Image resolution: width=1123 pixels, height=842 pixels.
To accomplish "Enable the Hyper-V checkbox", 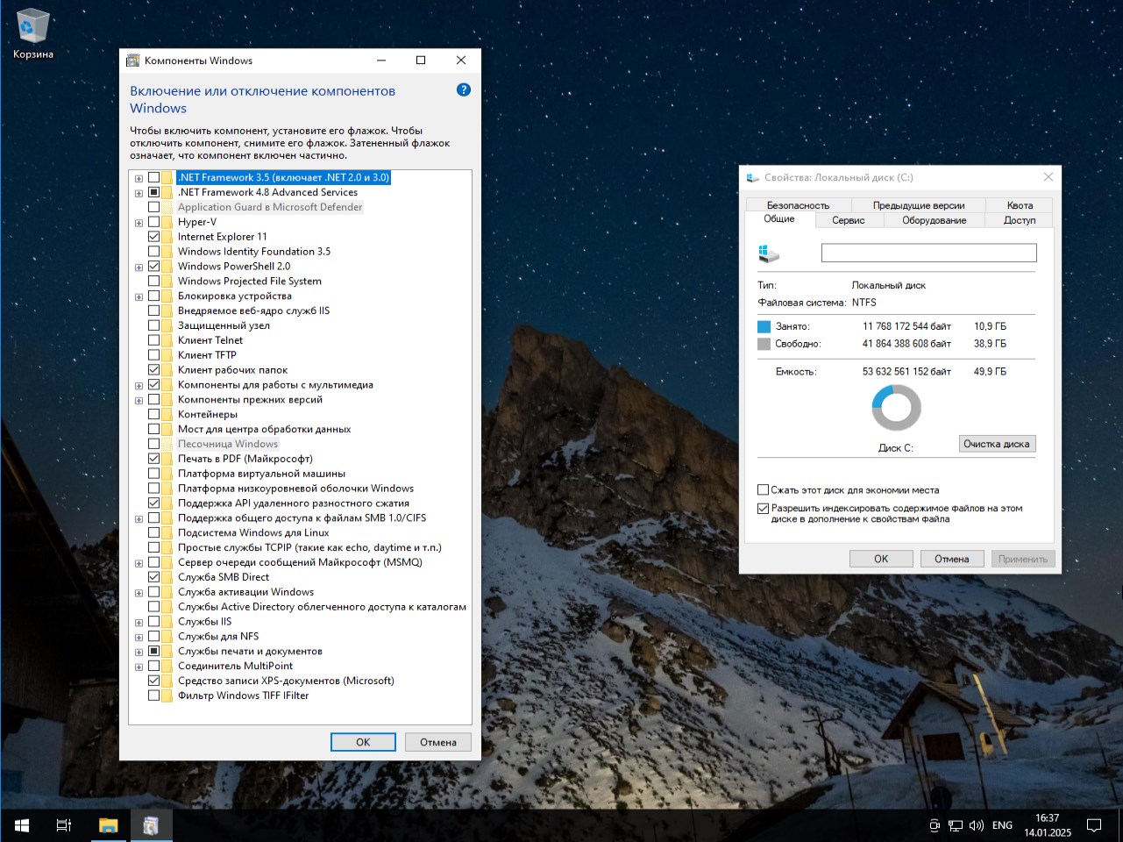I will pos(154,222).
